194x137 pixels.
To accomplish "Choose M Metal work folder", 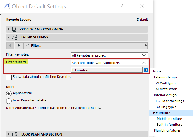I will (171, 89).
